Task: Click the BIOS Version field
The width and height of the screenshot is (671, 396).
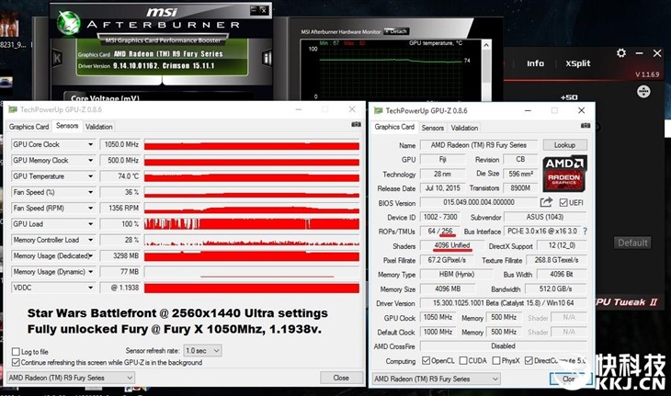Action: (x=479, y=202)
